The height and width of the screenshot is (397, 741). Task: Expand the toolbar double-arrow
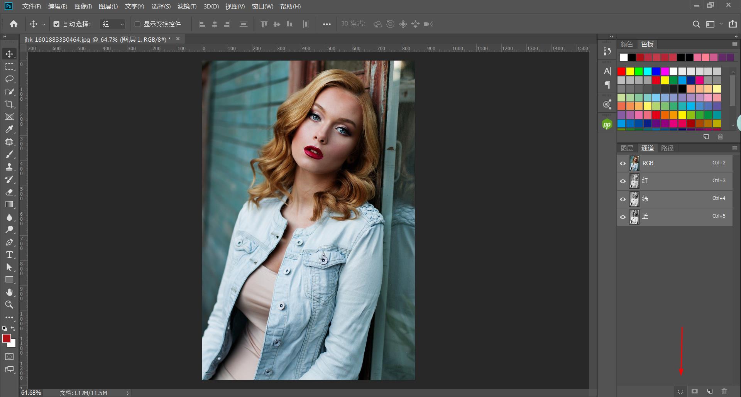click(5, 37)
